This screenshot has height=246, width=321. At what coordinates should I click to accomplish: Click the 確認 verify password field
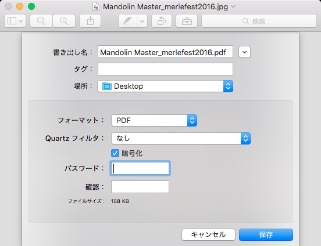tap(140, 187)
